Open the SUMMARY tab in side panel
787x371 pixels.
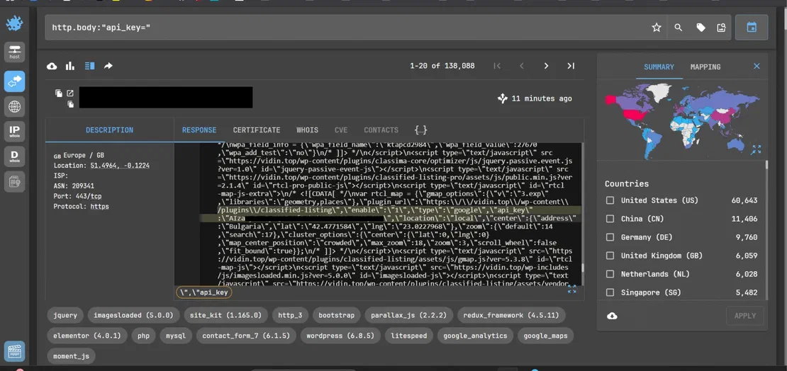pos(659,67)
